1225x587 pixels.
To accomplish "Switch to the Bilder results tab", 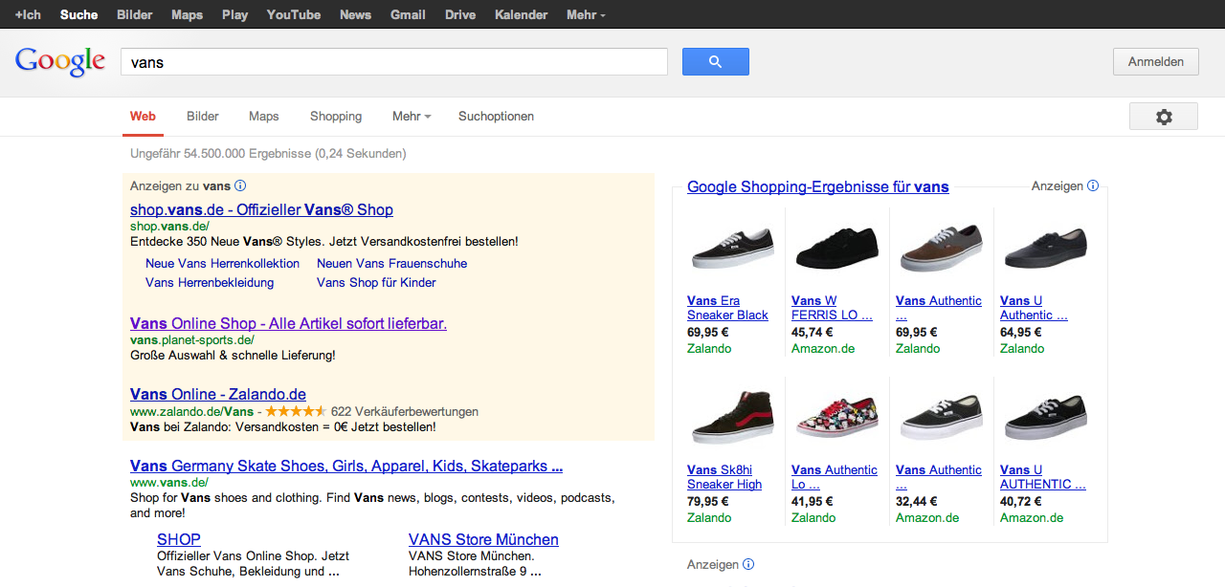I will pyautogui.click(x=203, y=117).
